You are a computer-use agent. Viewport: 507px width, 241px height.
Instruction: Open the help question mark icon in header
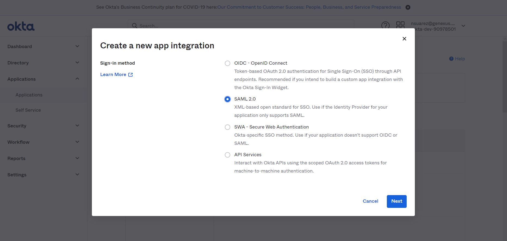(x=385, y=26)
